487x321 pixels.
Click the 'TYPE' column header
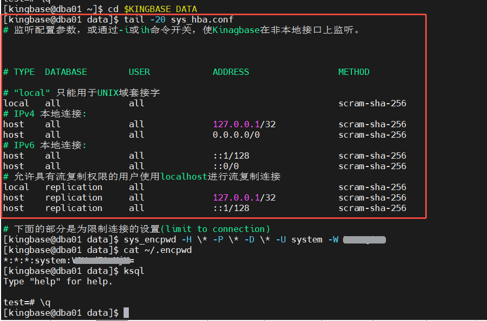tap(24, 72)
